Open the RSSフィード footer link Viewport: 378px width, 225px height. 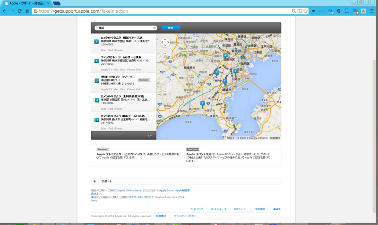[240, 209]
